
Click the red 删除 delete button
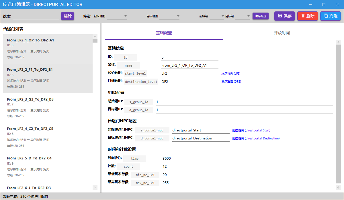307,16
